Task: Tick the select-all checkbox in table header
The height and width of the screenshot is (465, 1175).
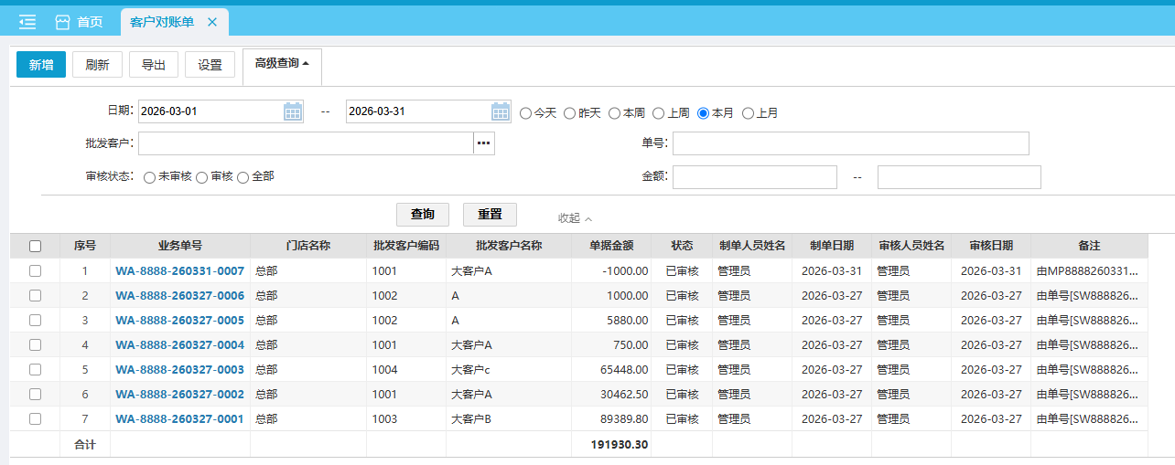Action: pos(35,246)
